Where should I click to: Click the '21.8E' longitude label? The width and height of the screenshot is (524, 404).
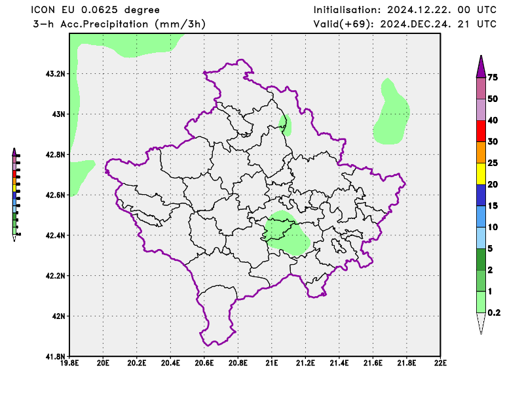407,363
